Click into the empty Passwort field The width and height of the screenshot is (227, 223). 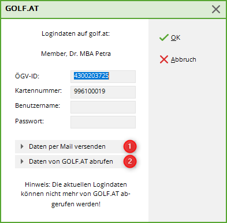point(103,122)
